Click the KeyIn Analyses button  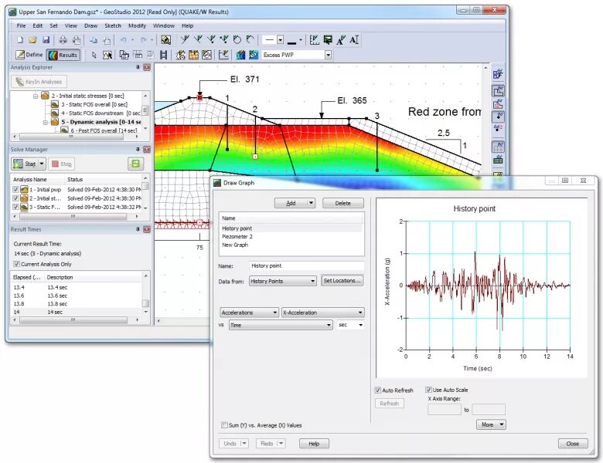coord(39,82)
